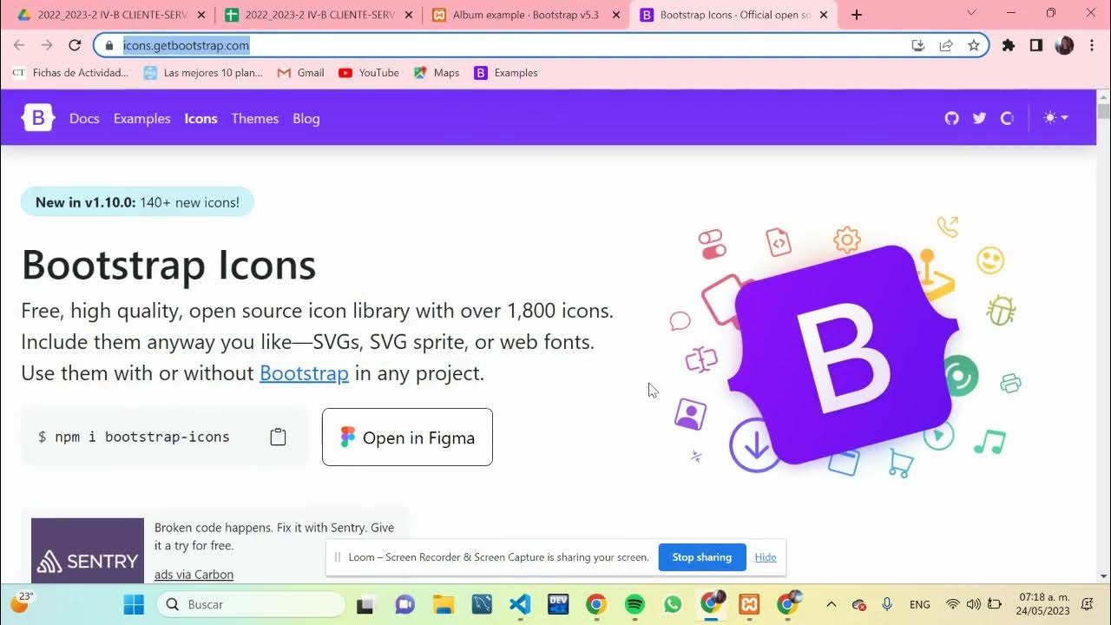Open Spotify from the taskbar

pyautogui.click(x=634, y=604)
